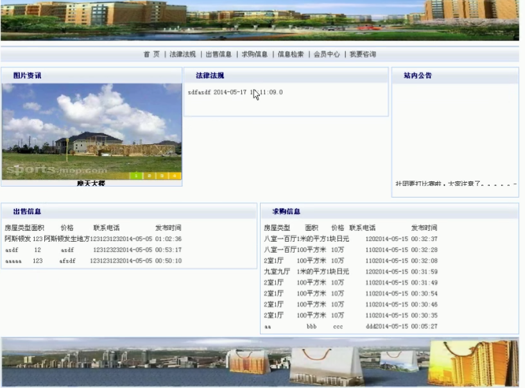This screenshot has width=525, height=388.
Task: Select slide number 3 in image carousel
Action: [162, 176]
